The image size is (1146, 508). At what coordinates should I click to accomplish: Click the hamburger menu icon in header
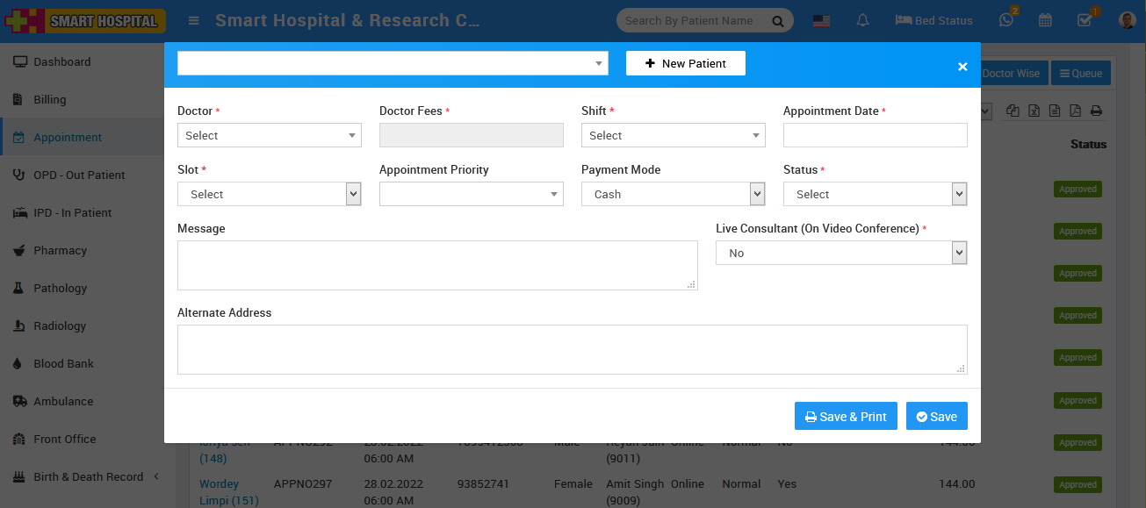194,21
